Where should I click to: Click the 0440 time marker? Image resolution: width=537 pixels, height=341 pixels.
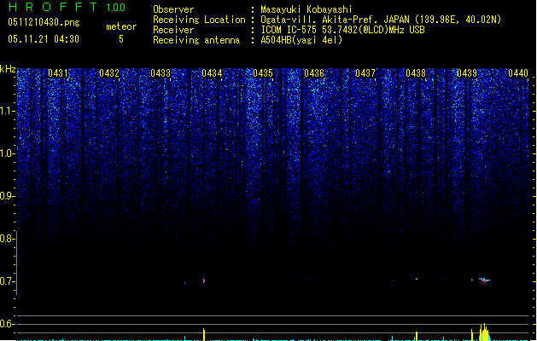tap(518, 73)
